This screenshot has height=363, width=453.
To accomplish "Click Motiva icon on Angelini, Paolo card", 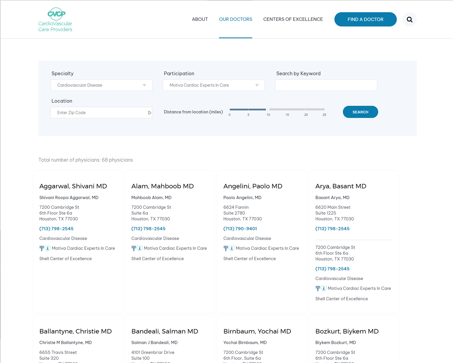I will point(229,248).
